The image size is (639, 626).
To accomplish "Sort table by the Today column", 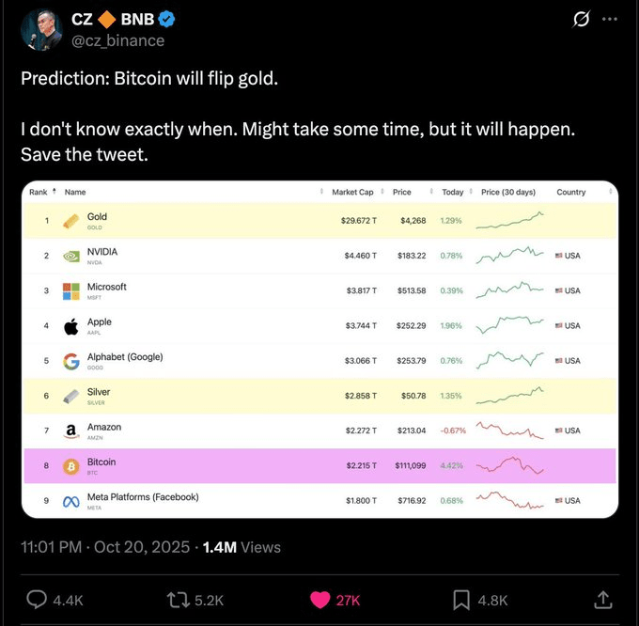I will point(452,192).
